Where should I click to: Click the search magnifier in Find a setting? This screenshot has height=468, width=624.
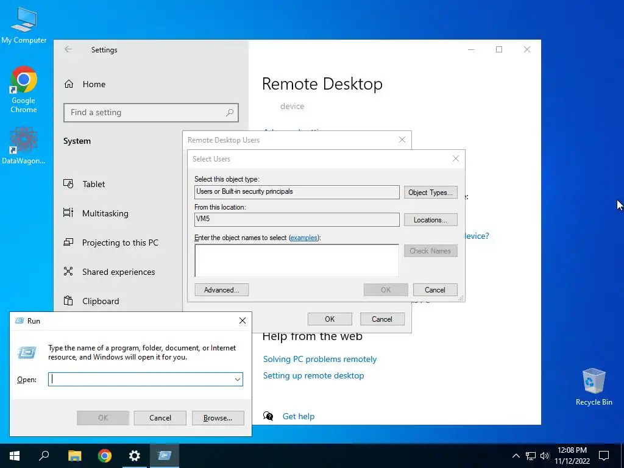pyautogui.click(x=230, y=113)
